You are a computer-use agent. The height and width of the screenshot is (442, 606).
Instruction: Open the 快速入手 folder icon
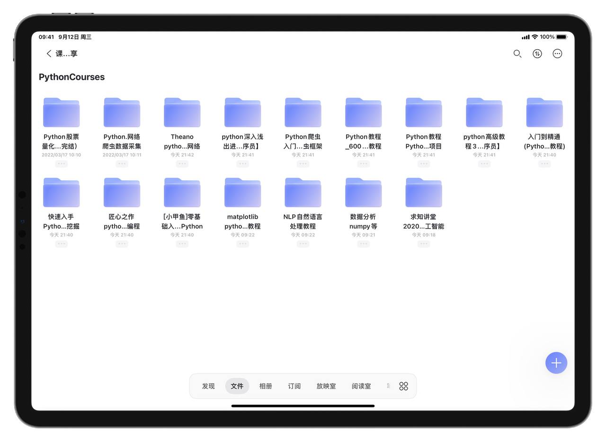(x=61, y=193)
